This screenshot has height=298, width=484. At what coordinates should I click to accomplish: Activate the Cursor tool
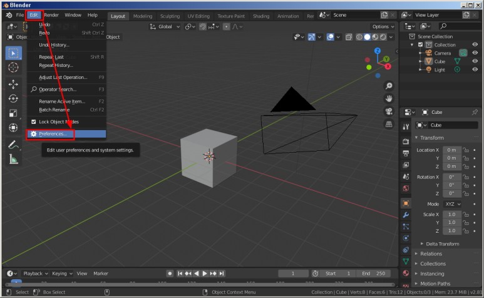coord(13,67)
